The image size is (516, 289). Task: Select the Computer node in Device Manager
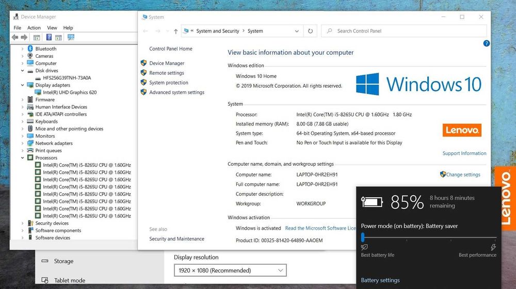(46, 63)
